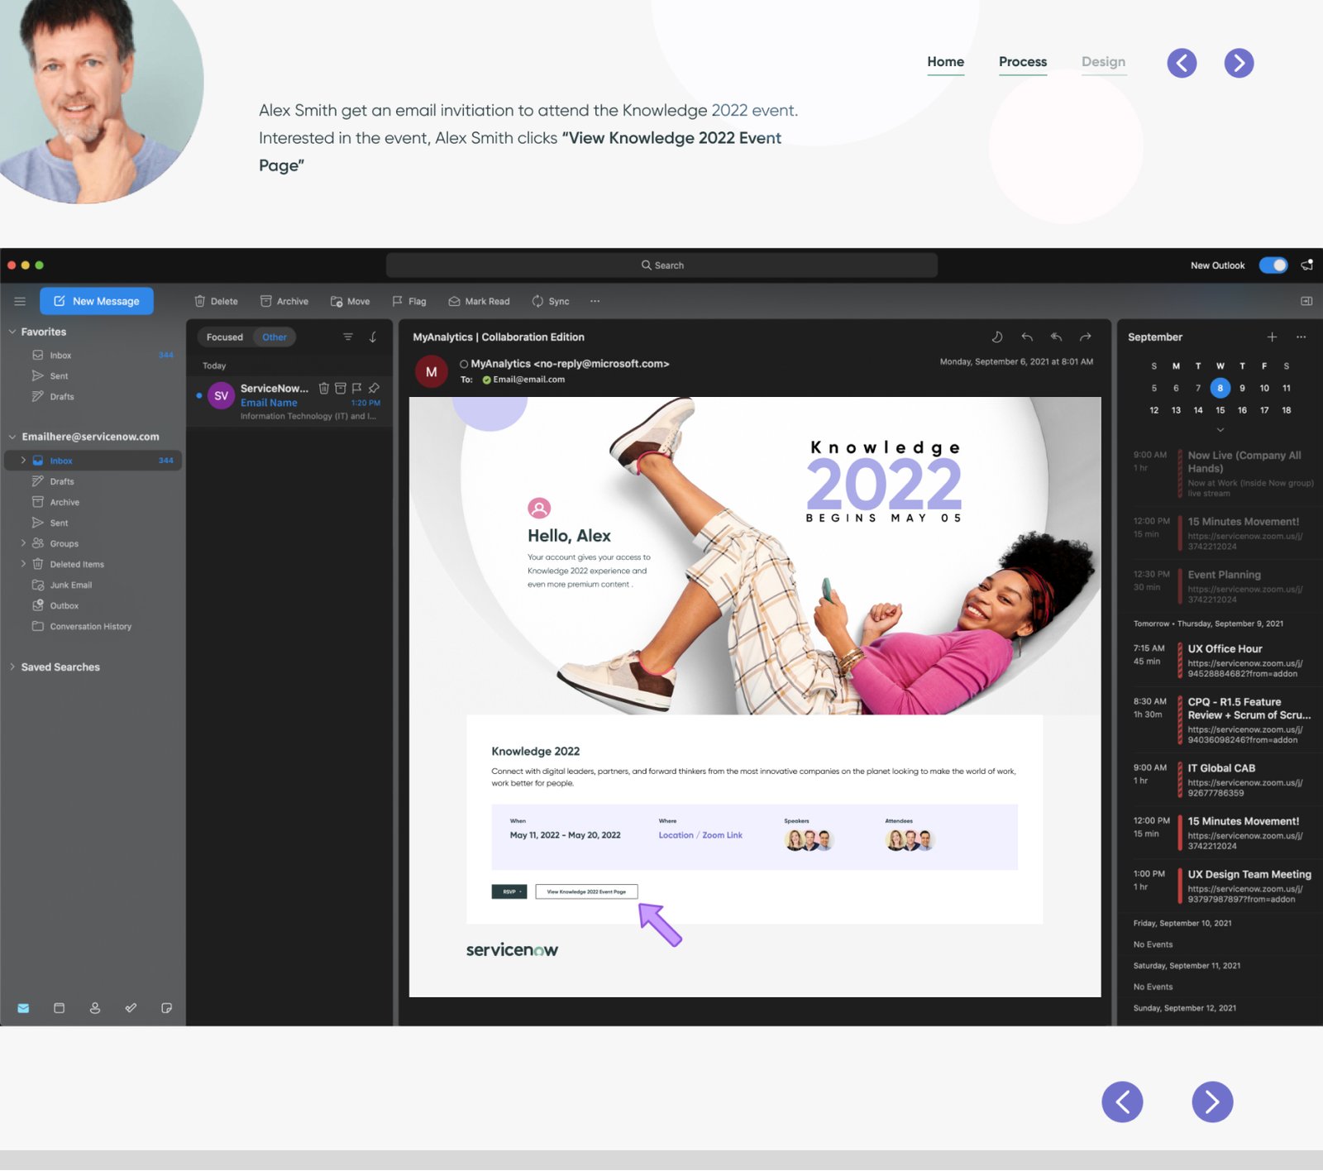Toggle the New Outlook switch
This screenshot has width=1323, height=1171.
[x=1273, y=265]
